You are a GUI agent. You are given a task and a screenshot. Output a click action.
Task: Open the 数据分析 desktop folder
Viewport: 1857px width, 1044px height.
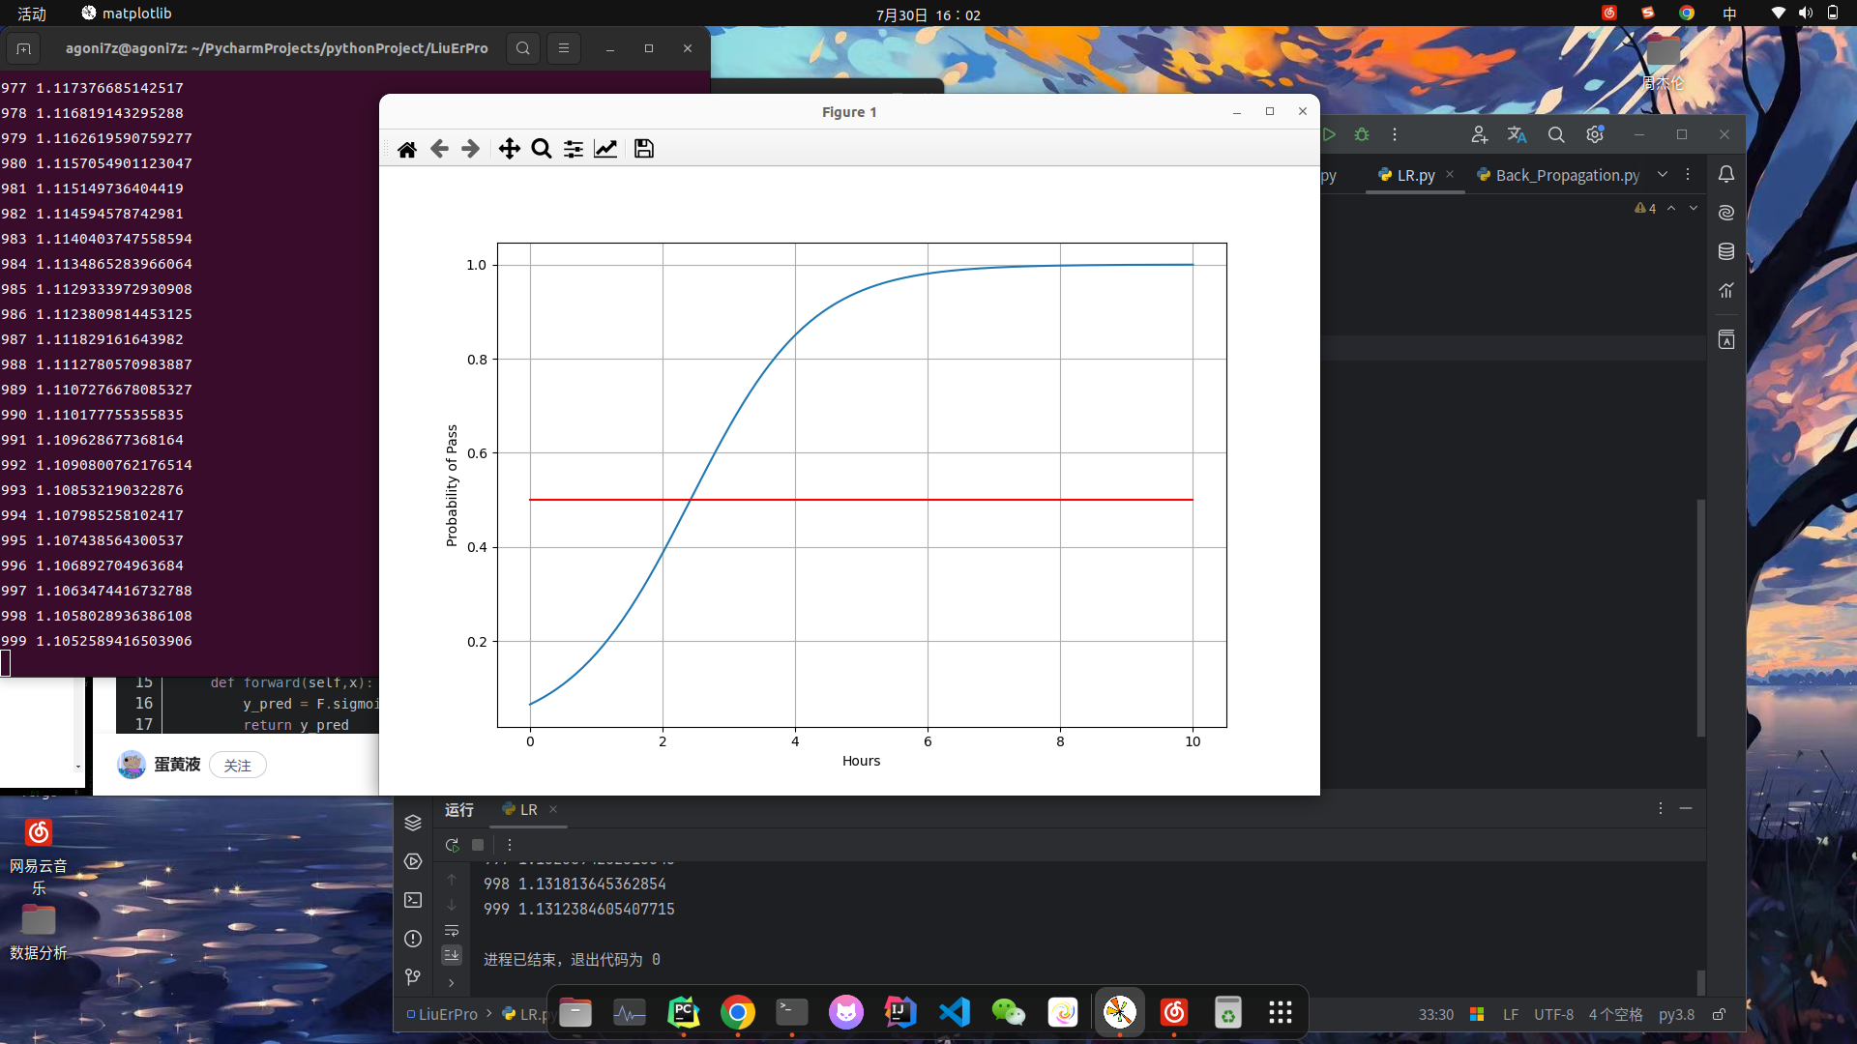(x=39, y=932)
